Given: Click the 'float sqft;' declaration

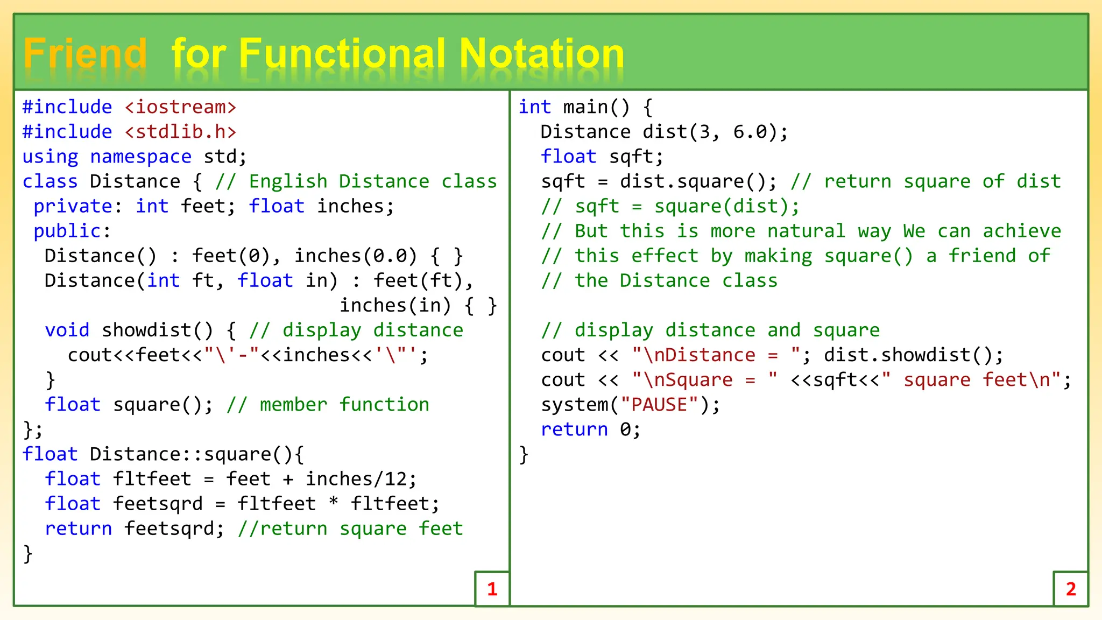Looking at the screenshot, I should click(x=602, y=157).
